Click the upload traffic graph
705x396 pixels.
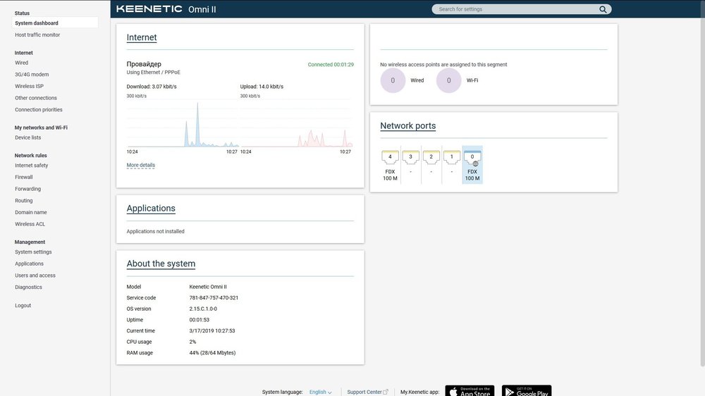[296, 123]
